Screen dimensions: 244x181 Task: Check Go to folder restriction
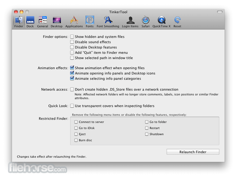pos(147,122)
